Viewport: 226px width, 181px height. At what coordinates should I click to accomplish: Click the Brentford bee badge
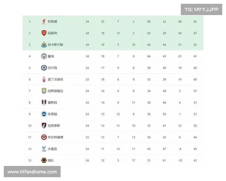[44, 137]
